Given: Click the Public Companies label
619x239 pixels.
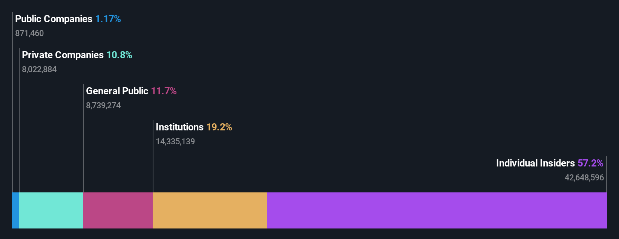Looking at the screenshot, I should tap(54, 19).
